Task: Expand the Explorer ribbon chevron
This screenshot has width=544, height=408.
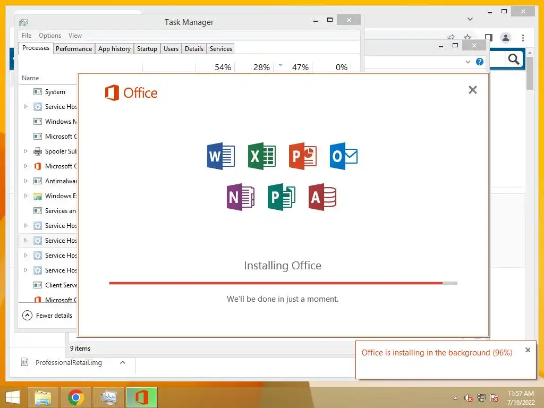Action: coord(467,62)
